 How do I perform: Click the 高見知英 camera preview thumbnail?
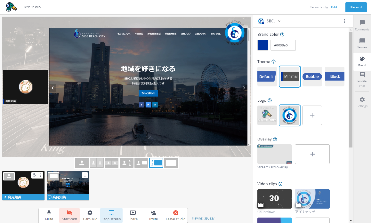coord(23,186)
